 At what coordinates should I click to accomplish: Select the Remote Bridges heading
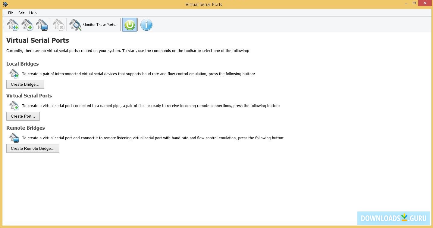coord(26,128)
